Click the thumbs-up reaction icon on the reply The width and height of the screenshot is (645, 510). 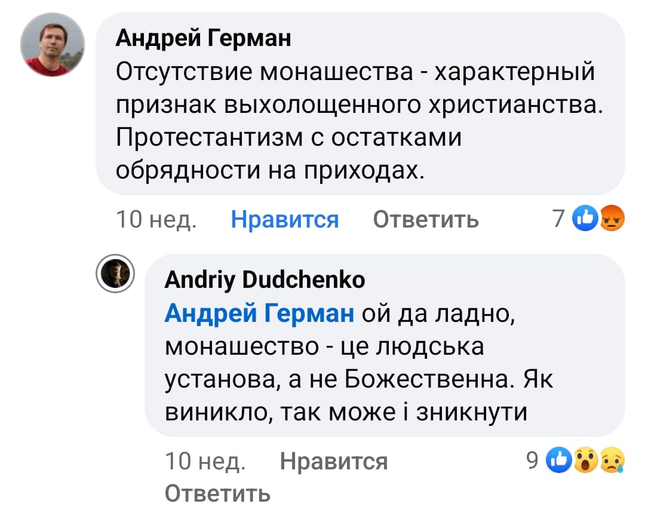[x=559, y=459]
